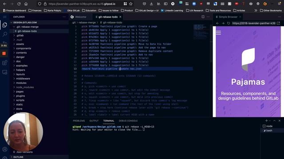Split the editor to the right
284x159 pixels.
click(203, 17)
